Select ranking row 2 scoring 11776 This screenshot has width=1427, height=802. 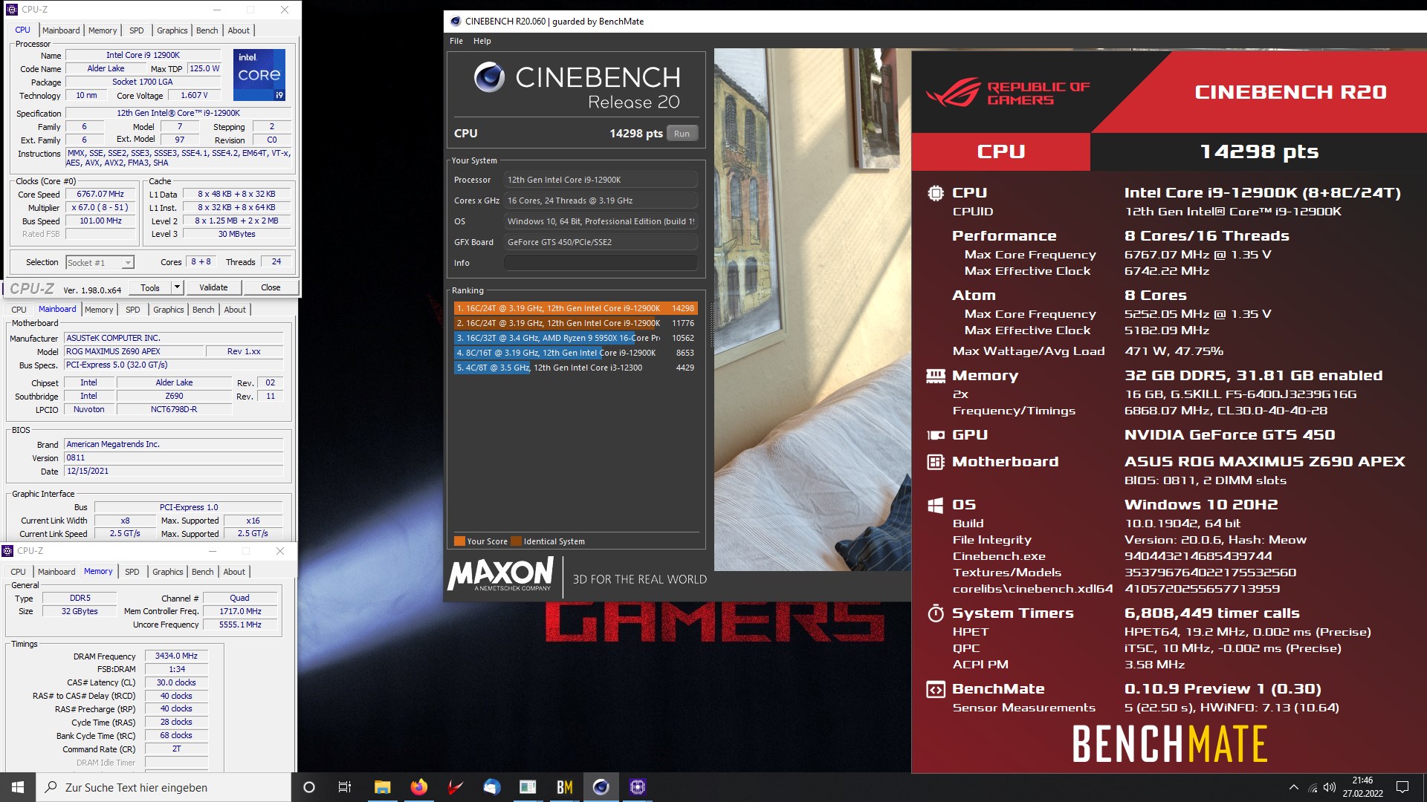[576, 323]
